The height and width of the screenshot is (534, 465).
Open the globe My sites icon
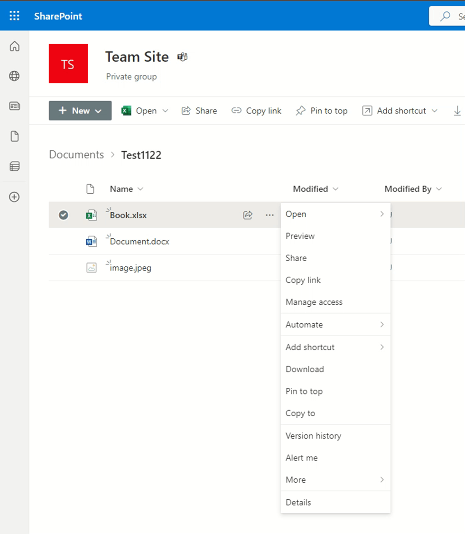click(14, 76)
